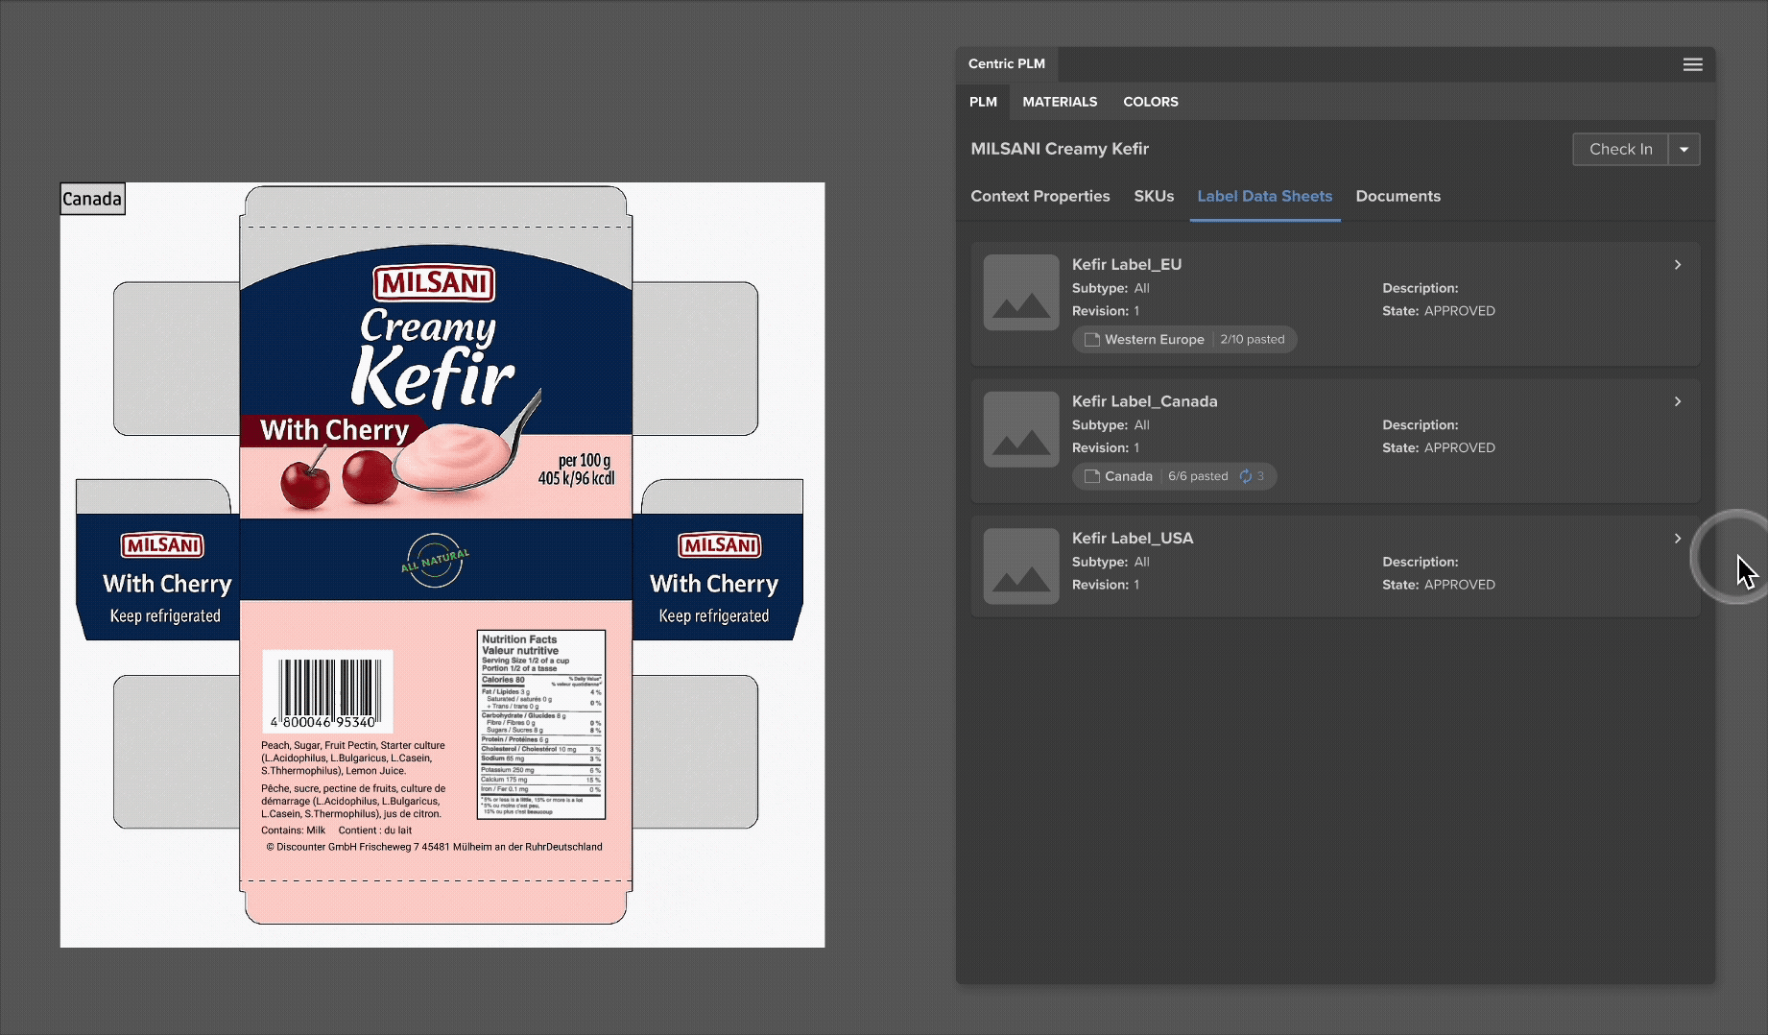Expand Kefir Label_EU chevron
The height and width of the screenshot is (1035, 1768).
(x=1677, y=265)
